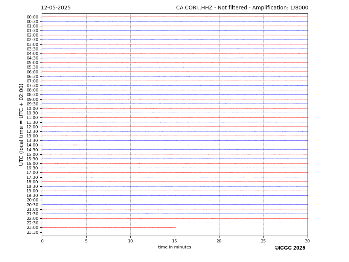This screenshot has height=262, width=349.
Task: Select the 11:30 time row label
Action: coord(32,122)
